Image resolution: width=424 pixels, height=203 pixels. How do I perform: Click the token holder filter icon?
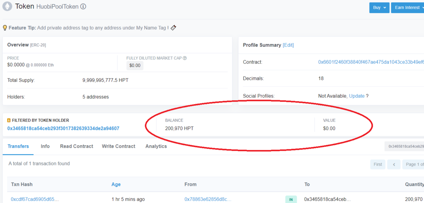pyautogui.click(x=9, y=121)
